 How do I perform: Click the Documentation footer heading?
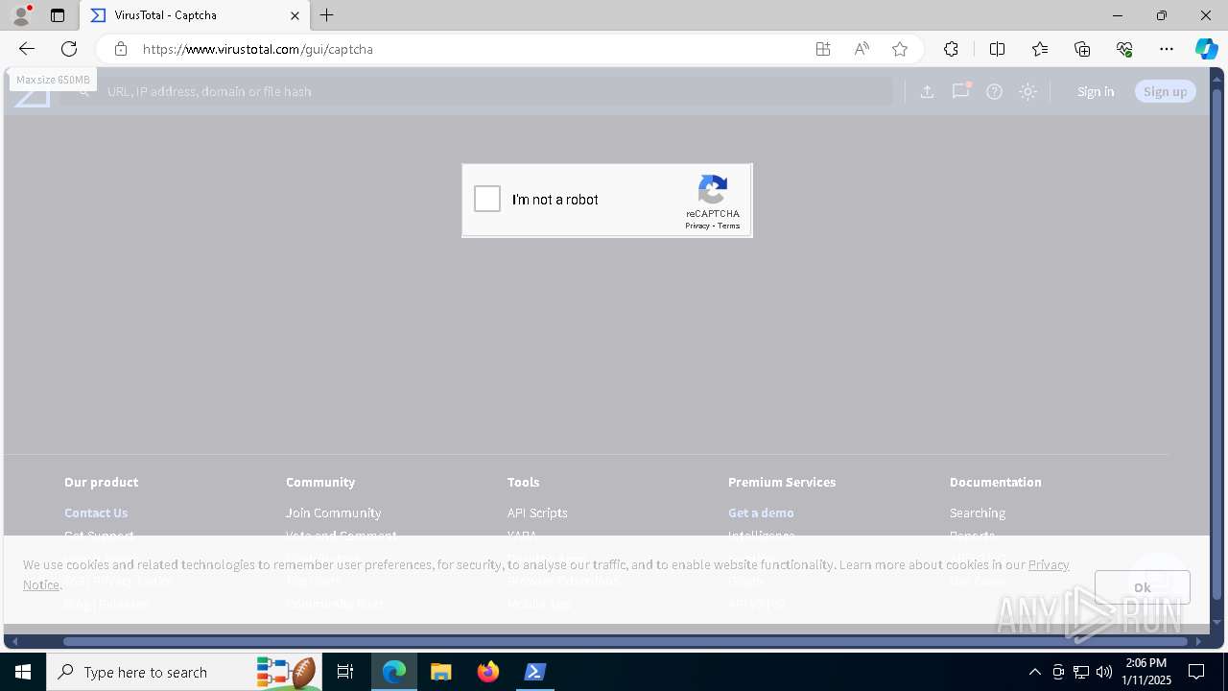(x=996, y=482)
